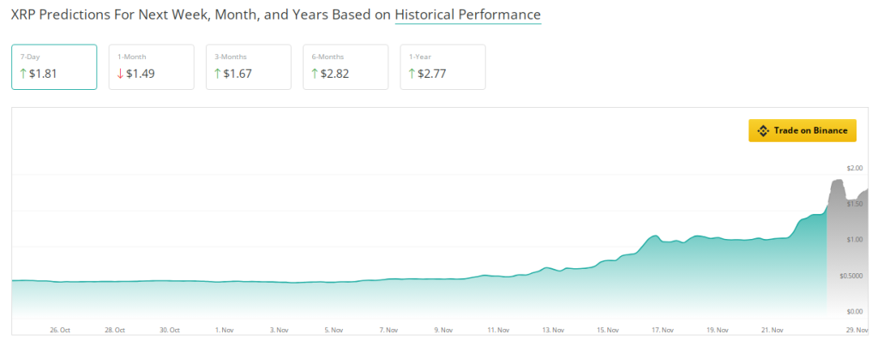Screen dimensions: 878x346
Task: Open the Historical Performance link
Action: click(467, 15)
